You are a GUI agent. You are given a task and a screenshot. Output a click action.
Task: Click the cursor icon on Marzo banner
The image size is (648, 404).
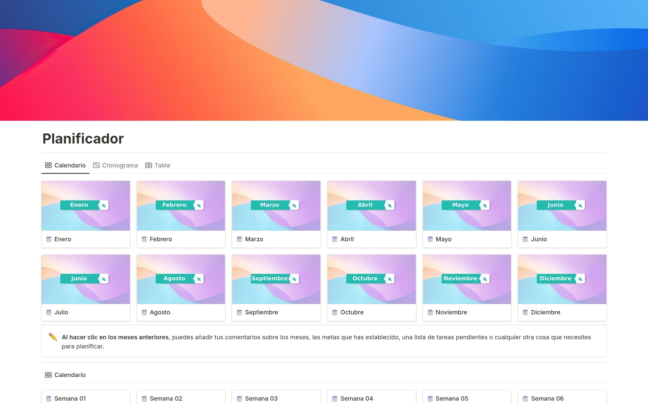[x=294, y=205]
